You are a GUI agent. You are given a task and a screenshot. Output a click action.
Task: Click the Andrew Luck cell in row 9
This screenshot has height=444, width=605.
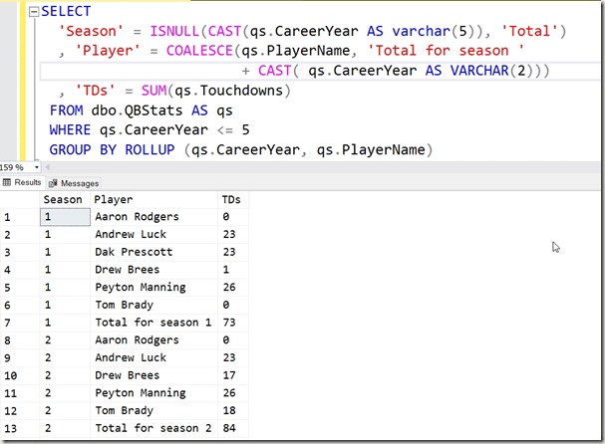[153, 357]
